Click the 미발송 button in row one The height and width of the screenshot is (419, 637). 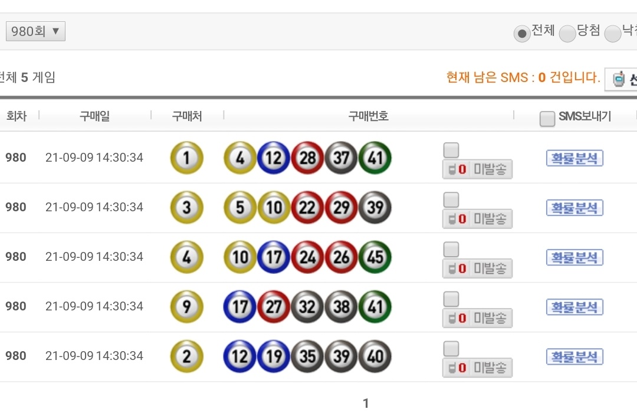(x=477, y=169)
